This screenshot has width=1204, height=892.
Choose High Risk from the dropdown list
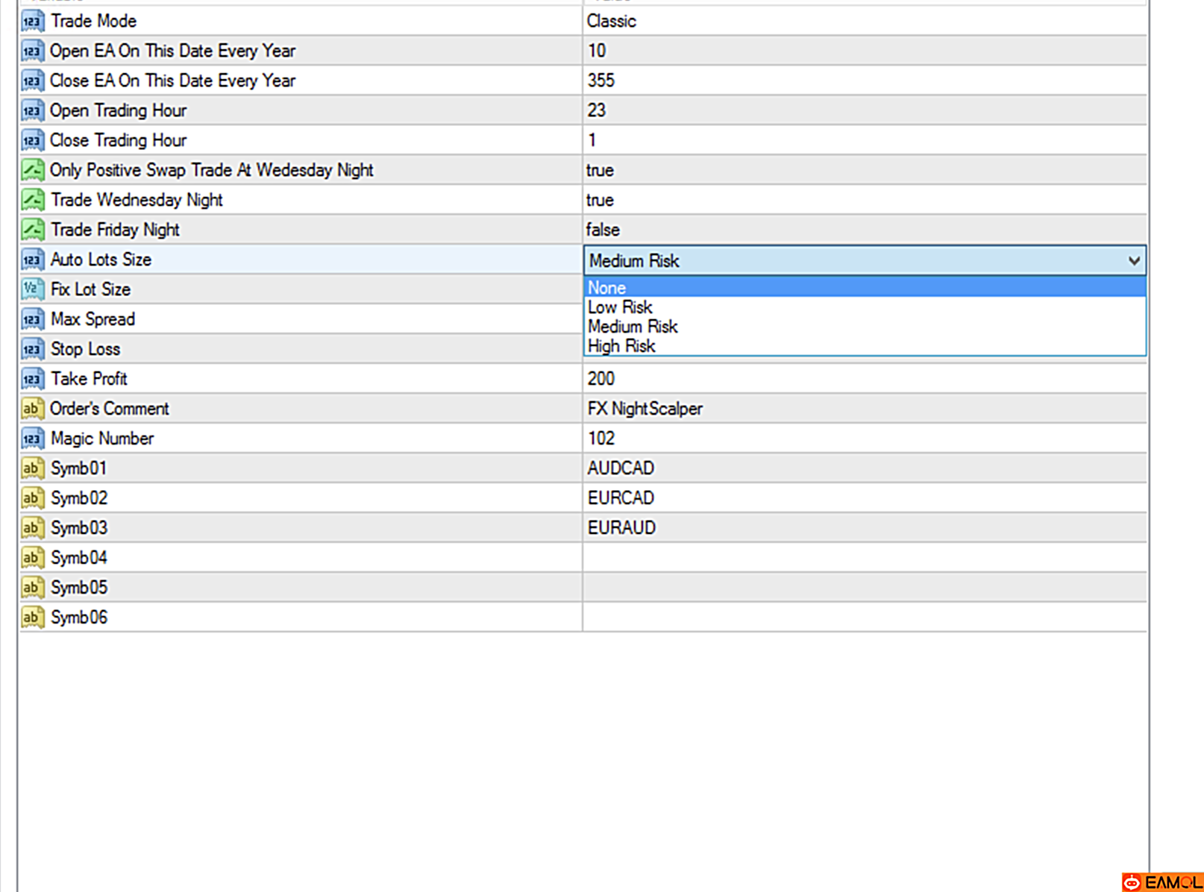click(x=865, y=346)
